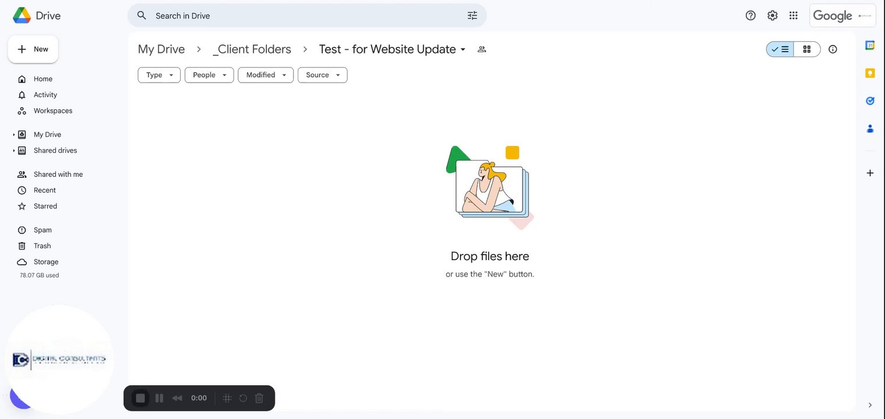Switch to list layout view
This screenshot has height=419, width=885.
(x=780, y=49)
